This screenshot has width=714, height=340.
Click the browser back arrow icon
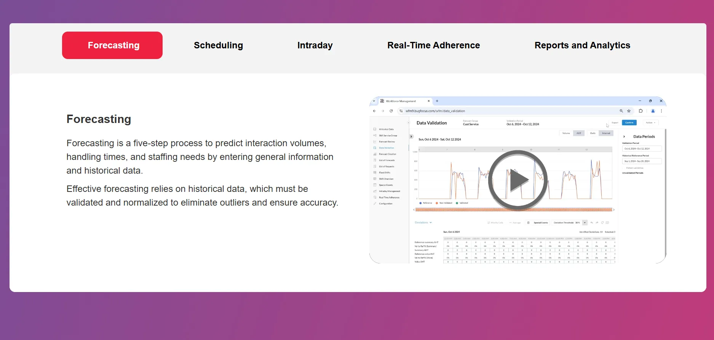click(x=374, y=111)
